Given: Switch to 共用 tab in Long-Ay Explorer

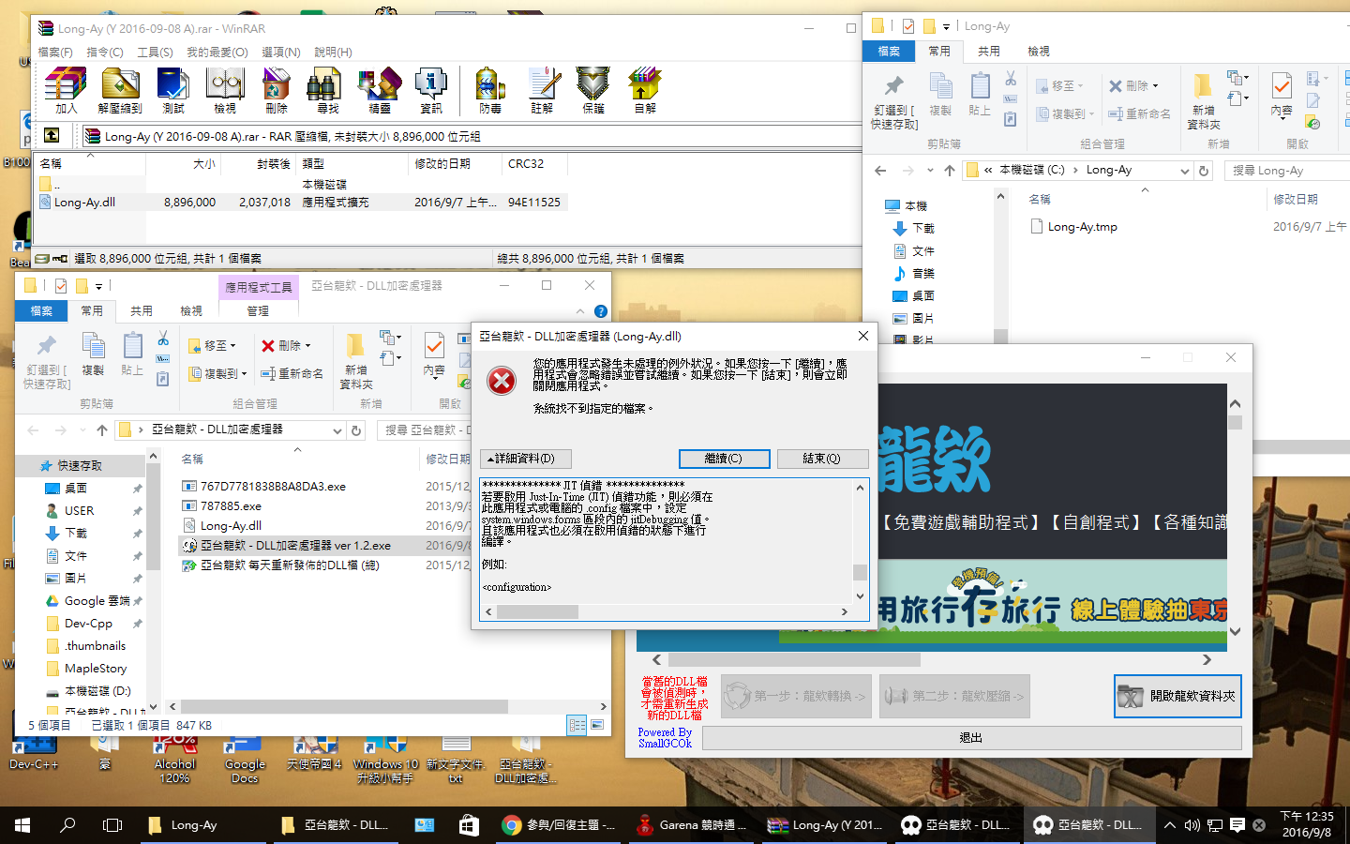Looking at the screenshot, I should (989, 51).
